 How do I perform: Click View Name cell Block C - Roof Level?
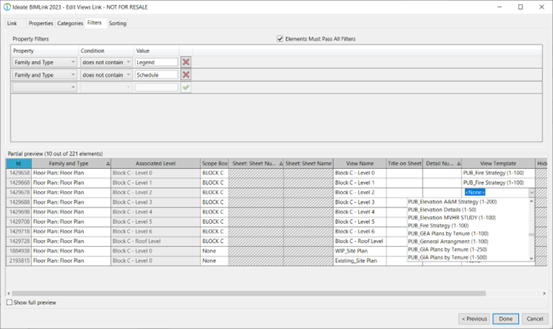coord(360,242)
